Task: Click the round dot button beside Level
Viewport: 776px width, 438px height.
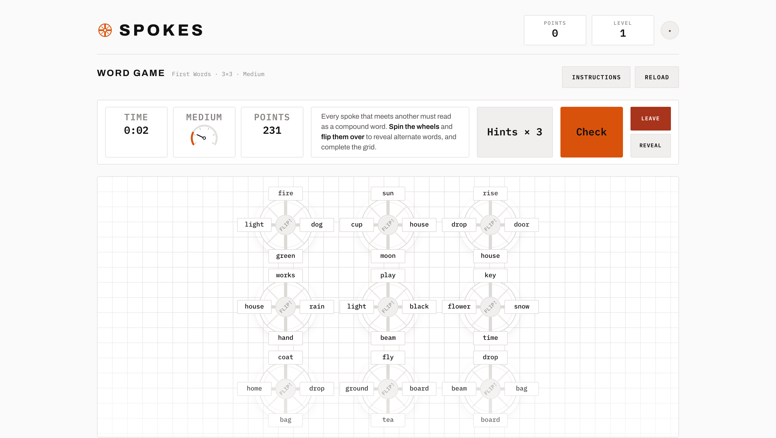Action: [669, 30]
